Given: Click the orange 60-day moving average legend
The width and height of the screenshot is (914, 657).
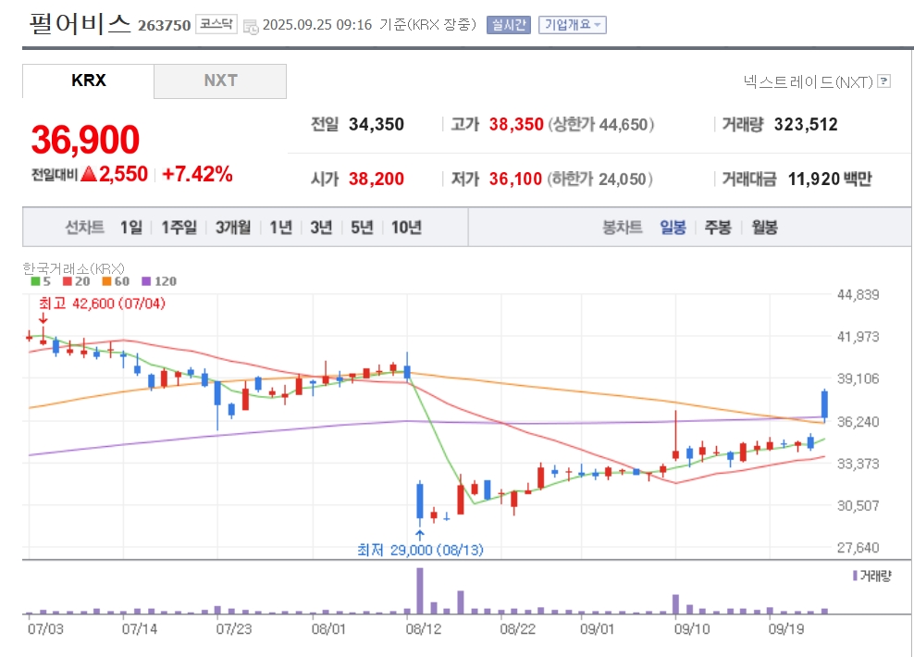Looking at the screenshot, I should tap(117, 281).
